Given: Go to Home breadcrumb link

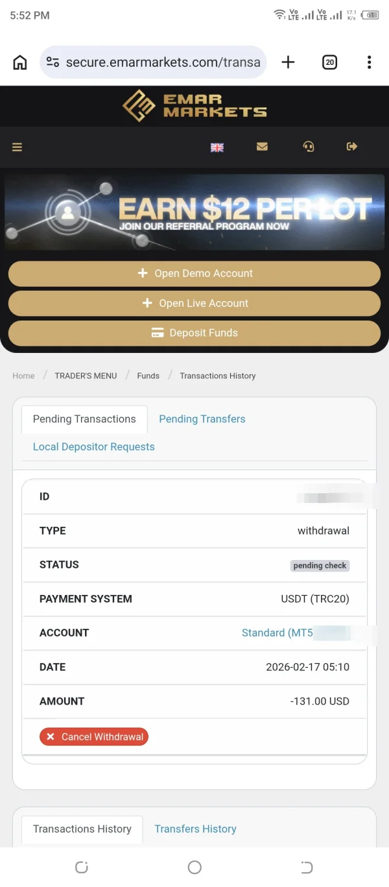Looking at the screenshot, I should tap(23, 376).
